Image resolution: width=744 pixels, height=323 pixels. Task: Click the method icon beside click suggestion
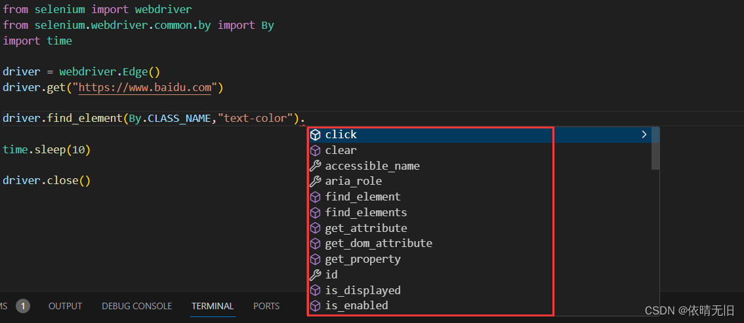(x=316, y=135)
